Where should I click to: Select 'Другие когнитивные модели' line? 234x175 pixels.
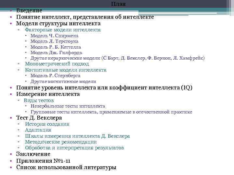[63, 81]
